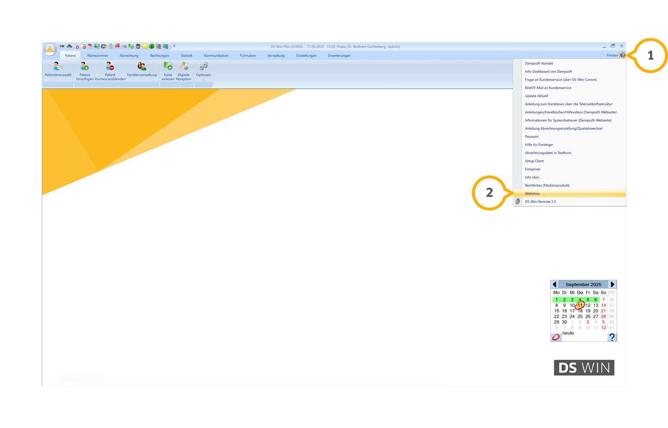Open the quick access toolbar customize arrow
Image resolution: width=668 pixels, height=428 pixels.
[174, 46]
